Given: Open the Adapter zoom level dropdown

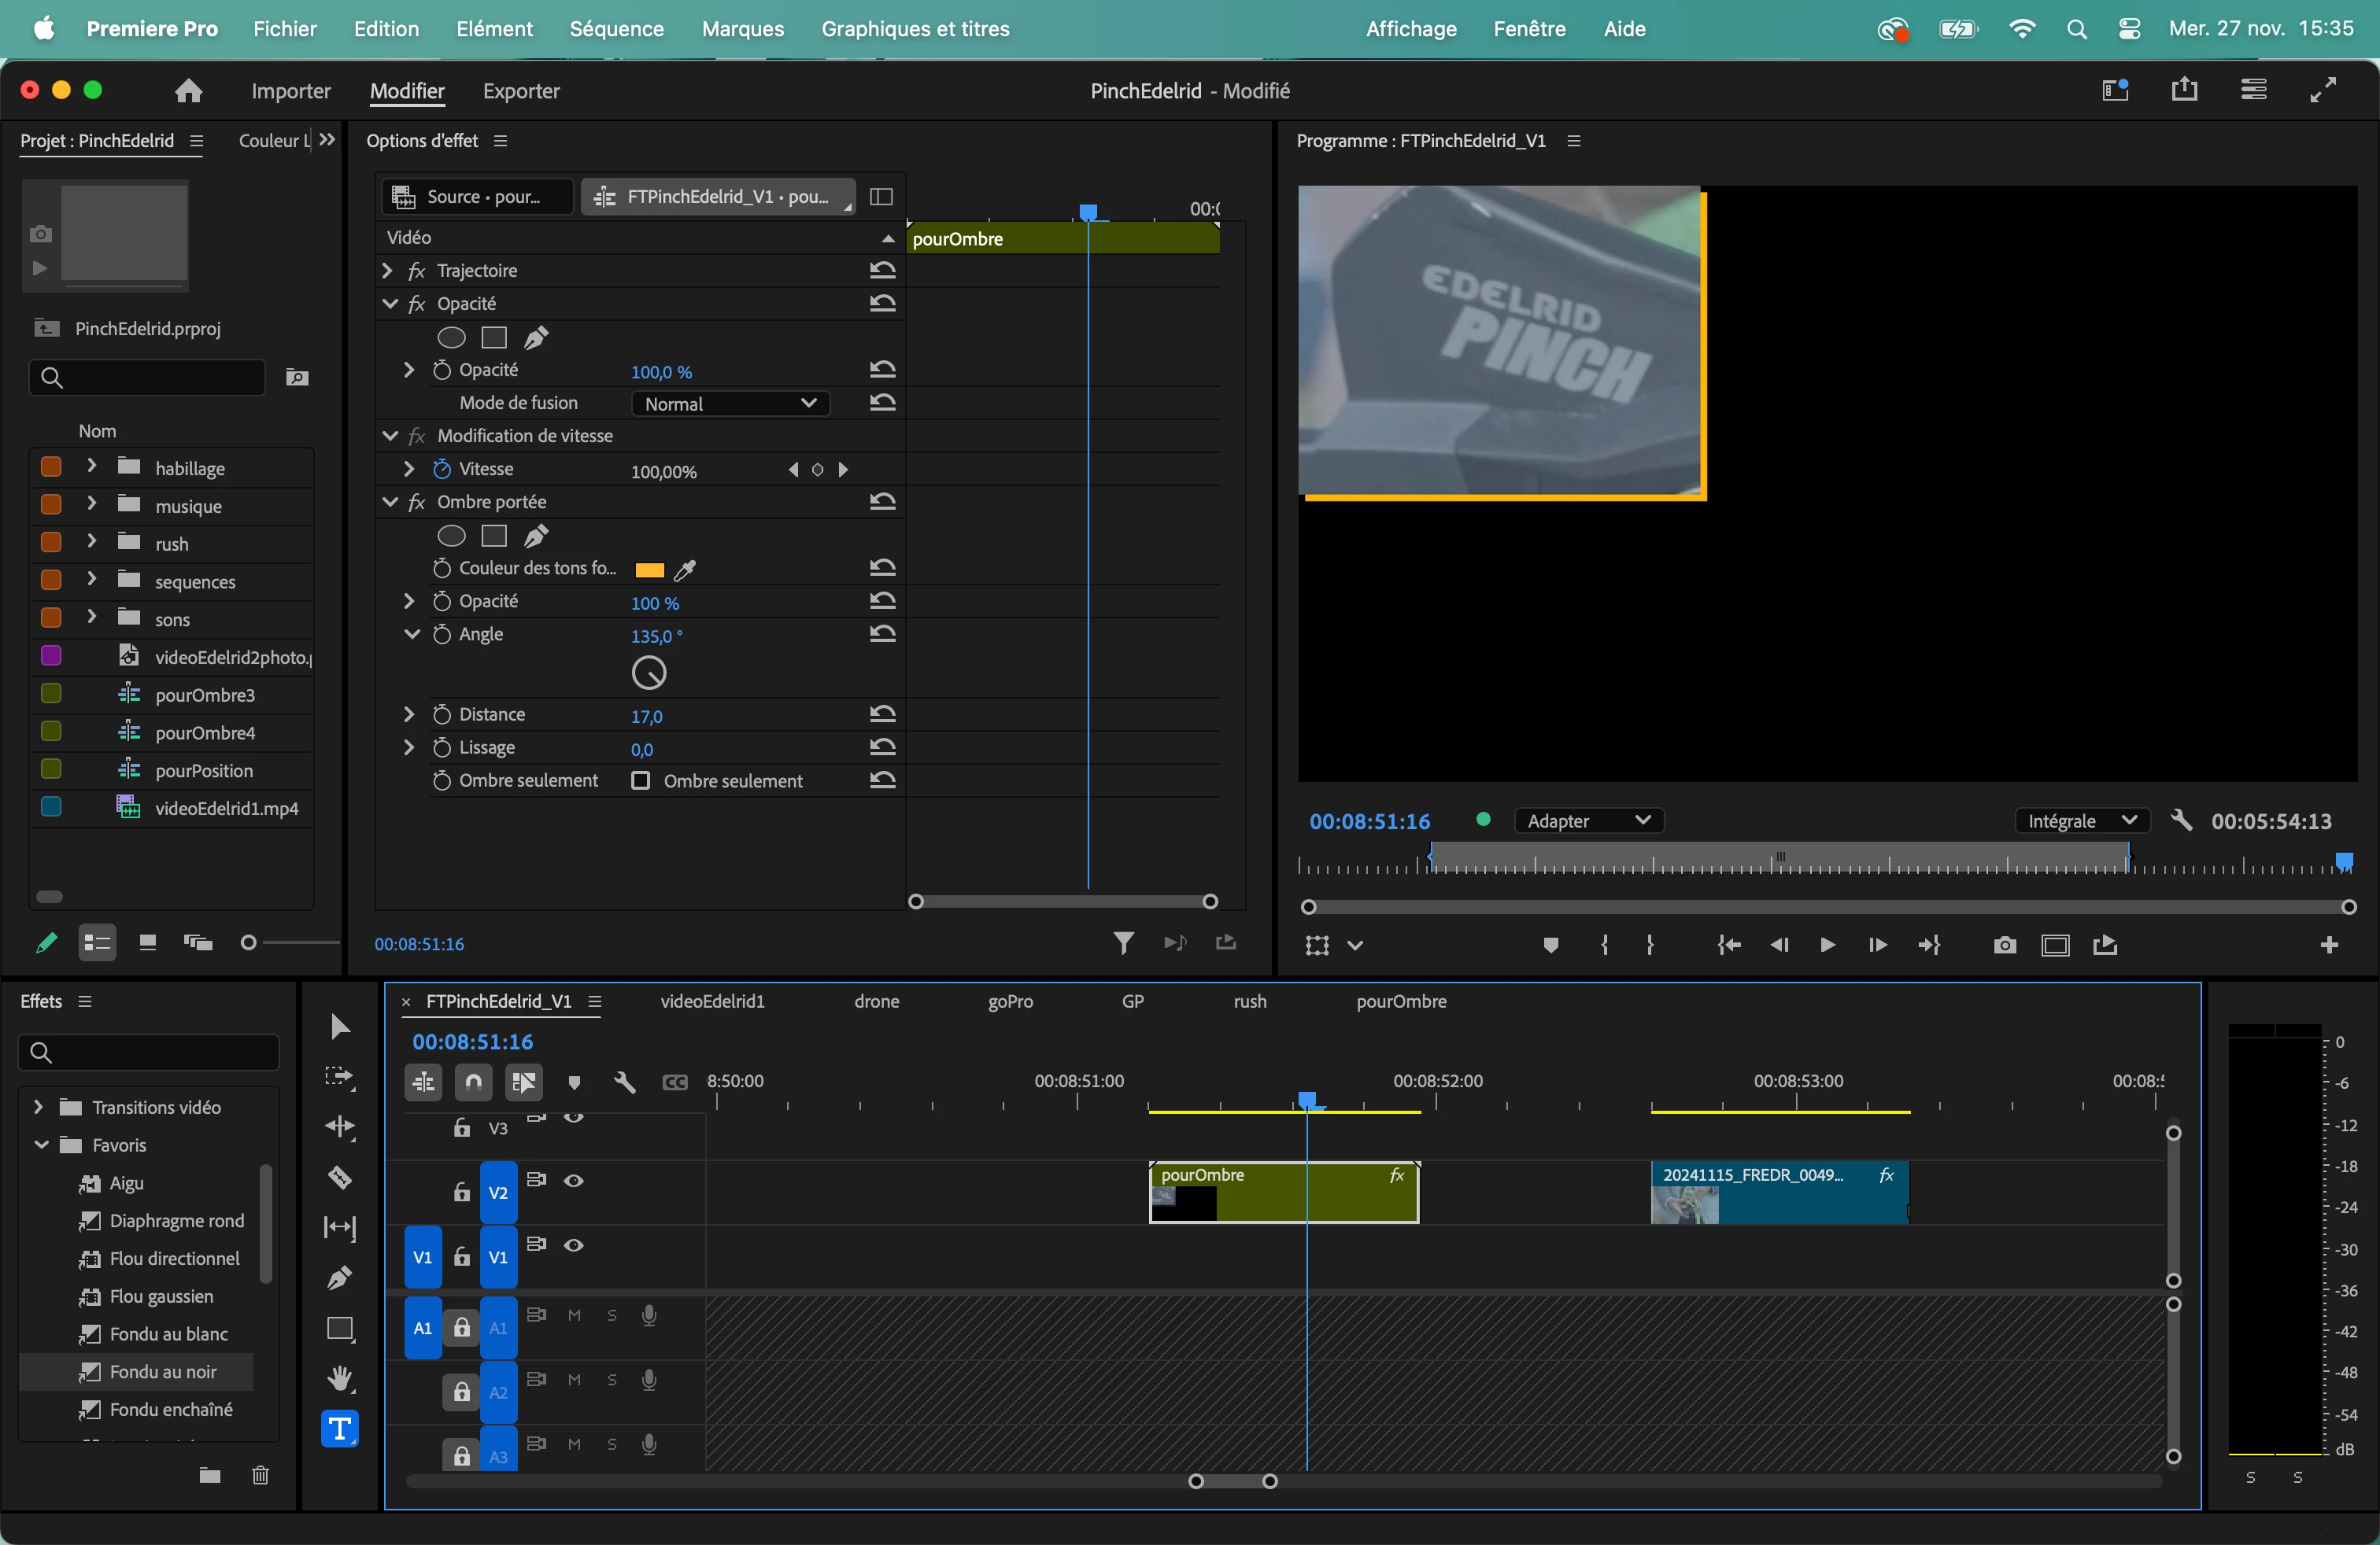Looking at the screenshot, I should pos(1588,820).
